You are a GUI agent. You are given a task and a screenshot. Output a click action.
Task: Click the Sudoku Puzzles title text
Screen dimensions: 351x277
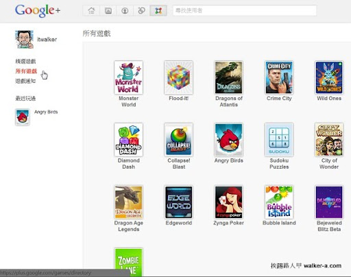[279, 164]
